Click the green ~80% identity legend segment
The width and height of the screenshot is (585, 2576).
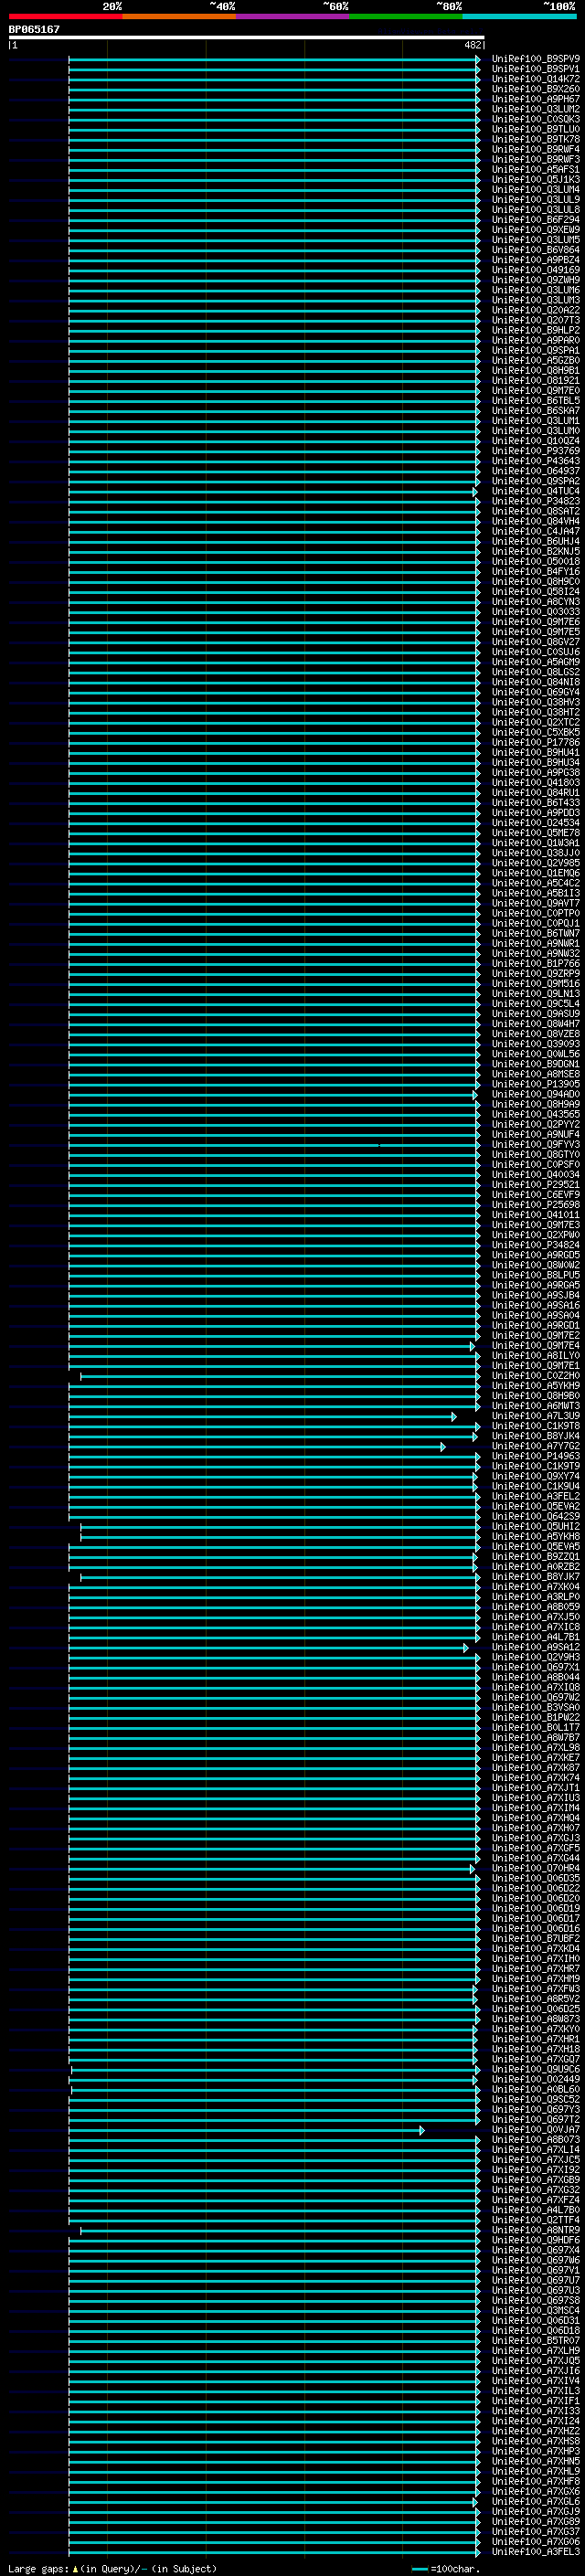(406, 16)
